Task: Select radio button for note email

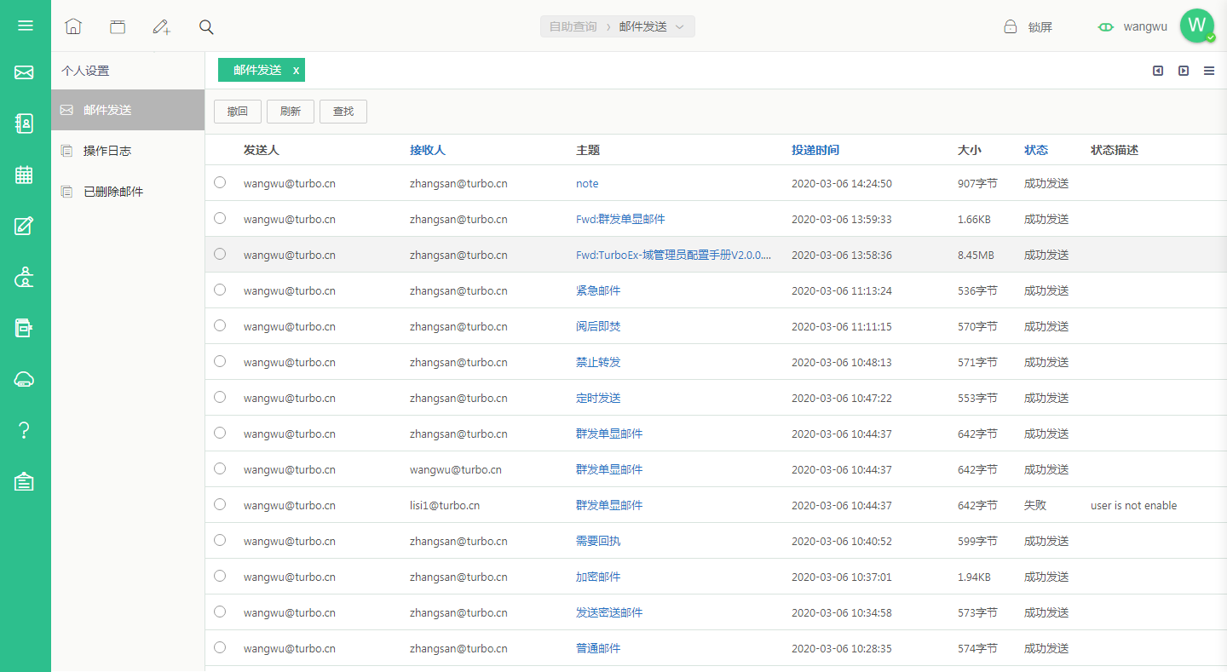Action: pos(220,182)
